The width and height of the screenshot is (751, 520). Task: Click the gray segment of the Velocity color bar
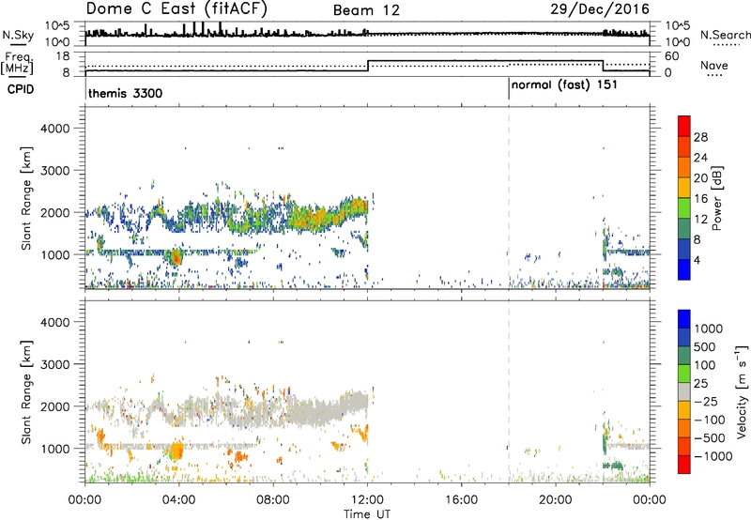pos(684,392)
